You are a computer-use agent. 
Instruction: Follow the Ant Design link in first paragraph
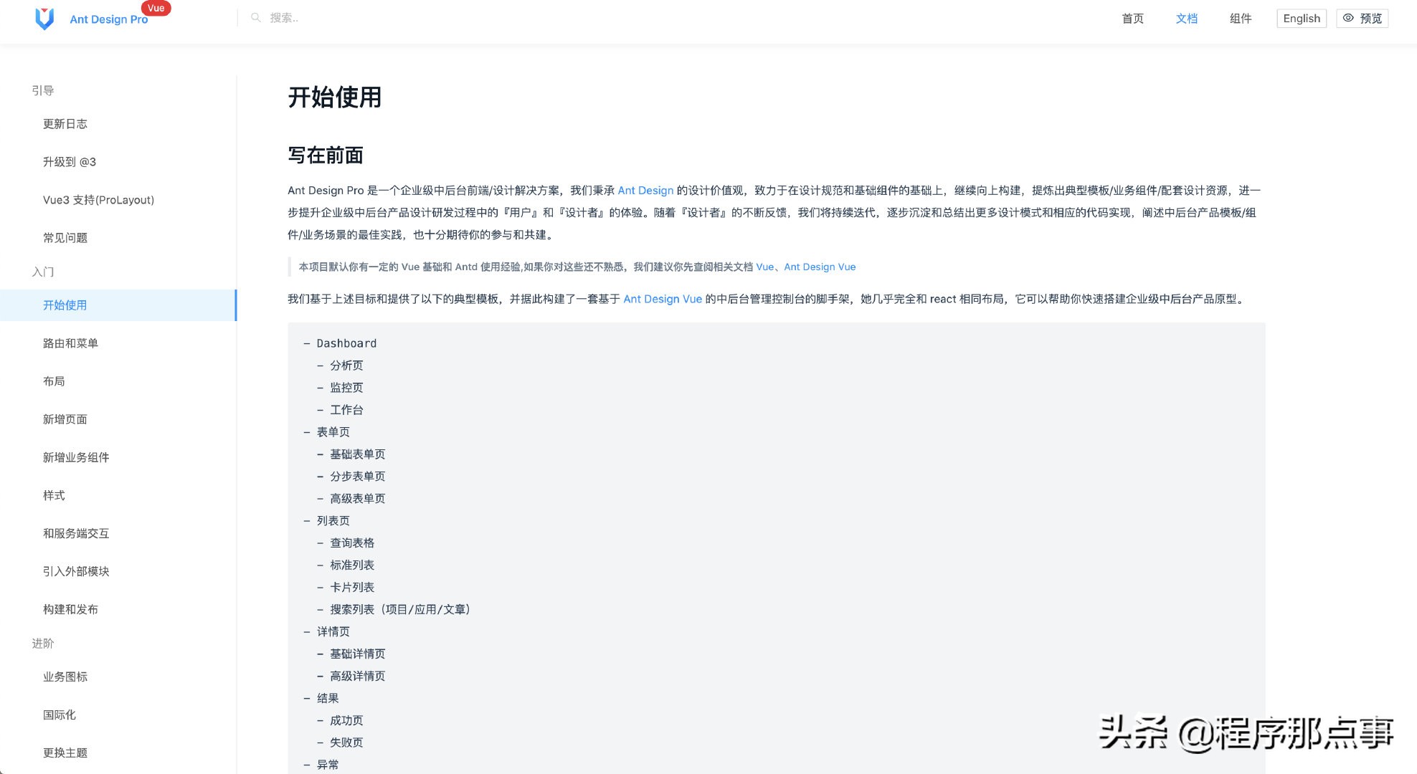click(x=645, y=190)
